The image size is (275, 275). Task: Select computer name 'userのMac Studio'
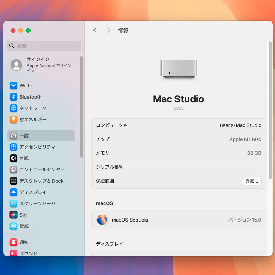click(x=241, y=125)
